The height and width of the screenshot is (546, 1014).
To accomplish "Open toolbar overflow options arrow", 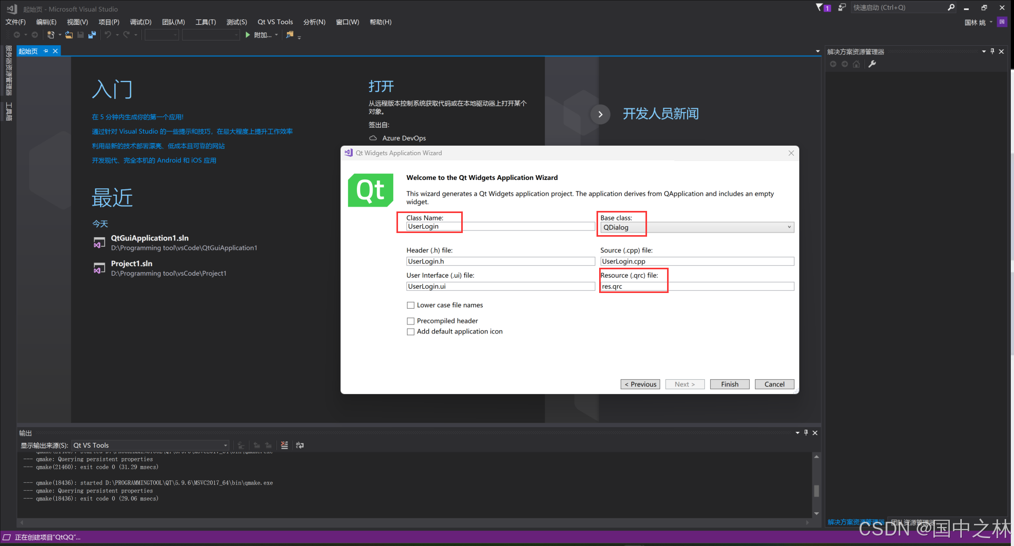I will click(299, 37).
